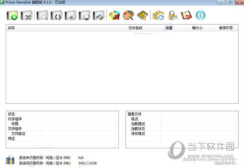Image resolution: width=244 pixels, height=168 pixels.
Task: Click the 容量 column header
Action: point(169,28)
